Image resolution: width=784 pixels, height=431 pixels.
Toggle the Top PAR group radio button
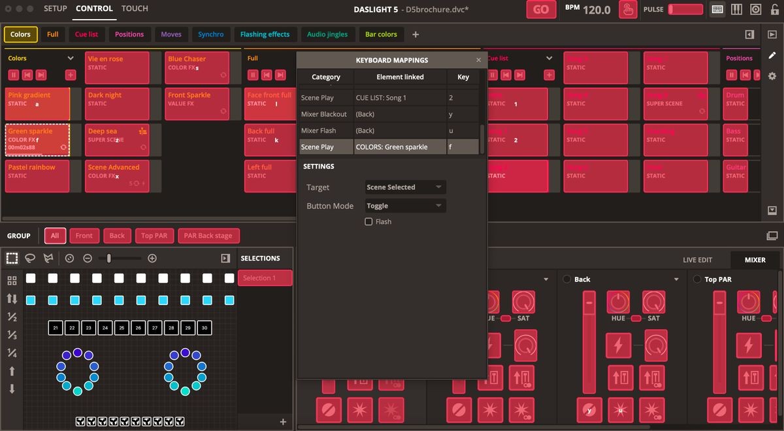click(696, 279)
